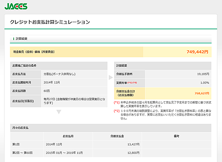Click the 2014年 12月 start date value in the conditions table

52,83
